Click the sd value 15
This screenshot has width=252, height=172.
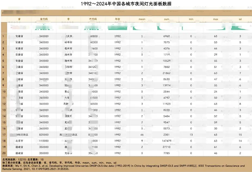(240, 135)
